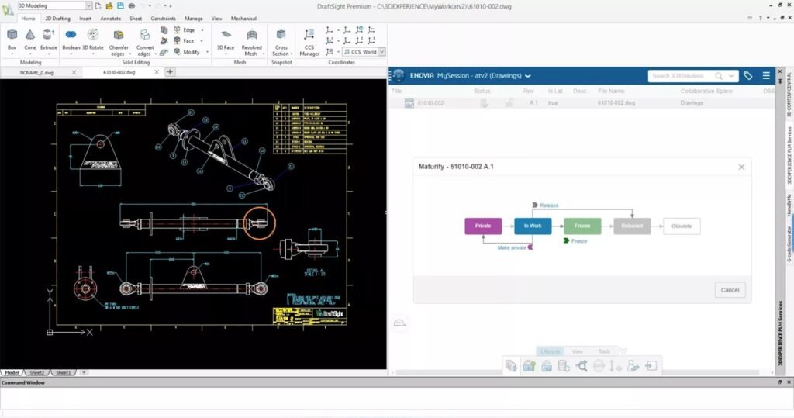Add a new drawing tab with plus button
The height and width of the screenshot is (418, 794).
(x=170, y=72)
